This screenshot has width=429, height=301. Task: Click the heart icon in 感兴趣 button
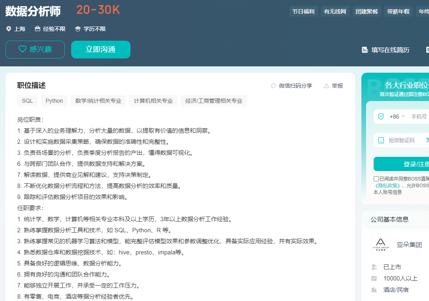tap(23, 49)
